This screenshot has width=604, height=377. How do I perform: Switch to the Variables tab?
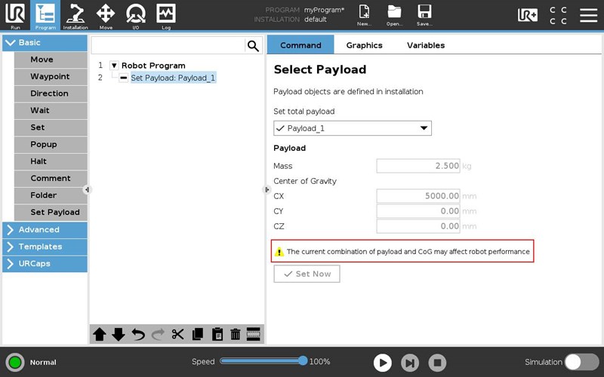(426, 45)
